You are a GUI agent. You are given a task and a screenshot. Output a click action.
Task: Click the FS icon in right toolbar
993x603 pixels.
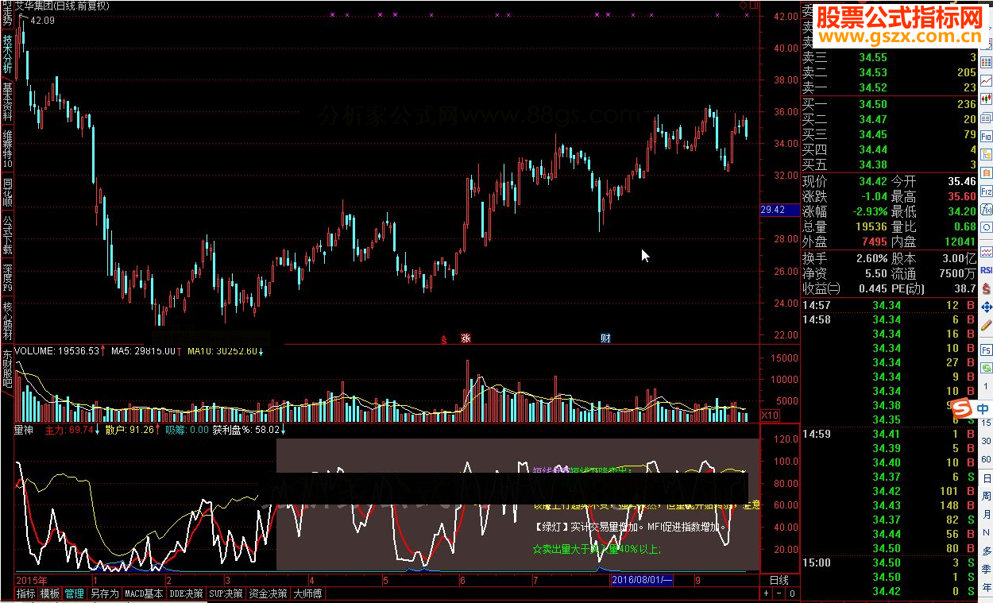[987, 350]
